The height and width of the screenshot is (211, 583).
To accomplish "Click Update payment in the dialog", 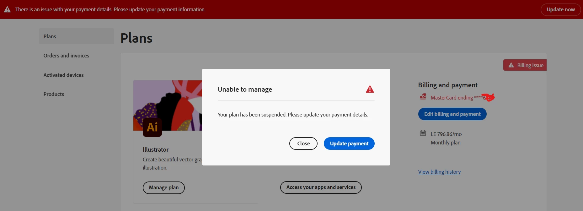I will pos(349,143).
